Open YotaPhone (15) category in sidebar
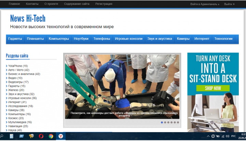246x141 pixels. (x=18, y=66)
